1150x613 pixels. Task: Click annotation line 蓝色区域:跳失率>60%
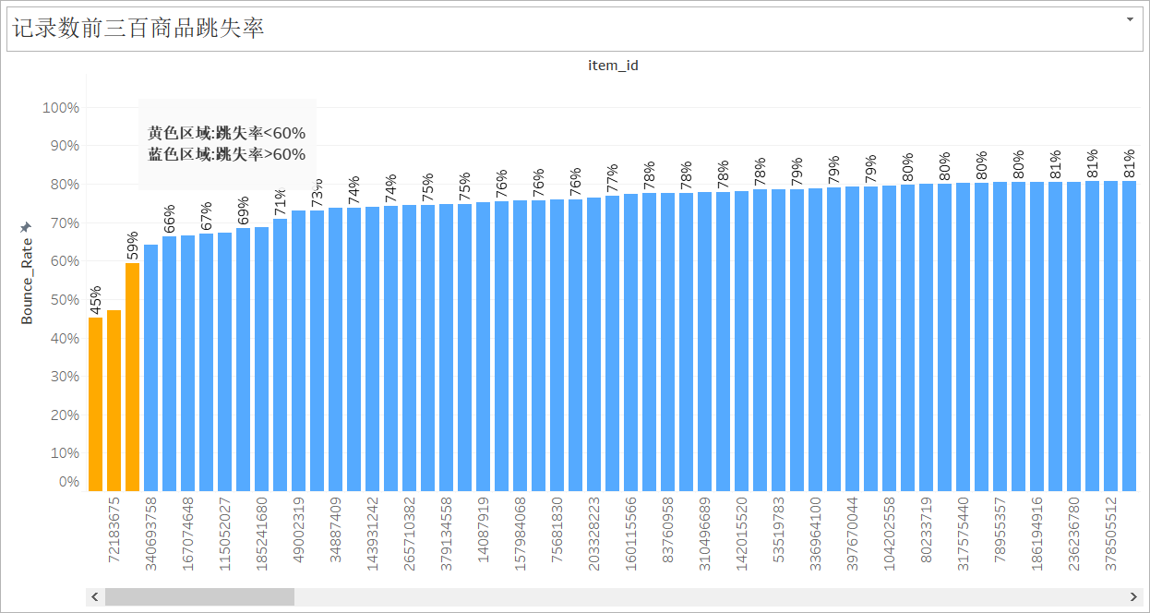tap(227, 154)
